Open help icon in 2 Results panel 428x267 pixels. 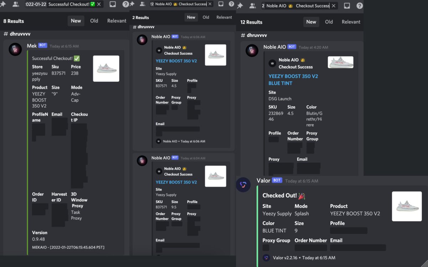[x=231, y=4]
